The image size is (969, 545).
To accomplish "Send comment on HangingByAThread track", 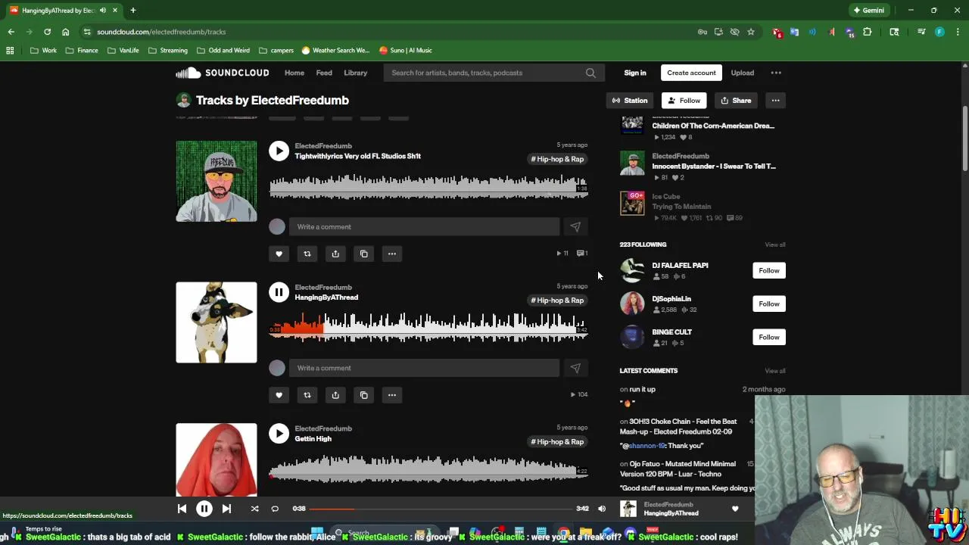I will coord(575,368).
